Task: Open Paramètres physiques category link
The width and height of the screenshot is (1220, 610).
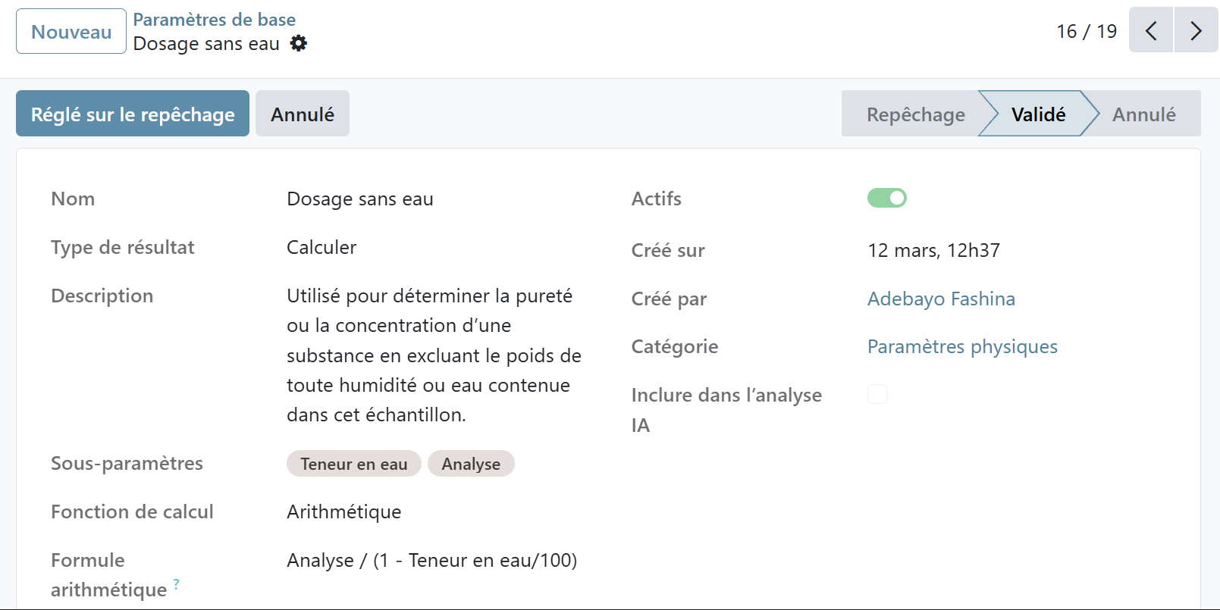Action: click(x=961, y=346)
